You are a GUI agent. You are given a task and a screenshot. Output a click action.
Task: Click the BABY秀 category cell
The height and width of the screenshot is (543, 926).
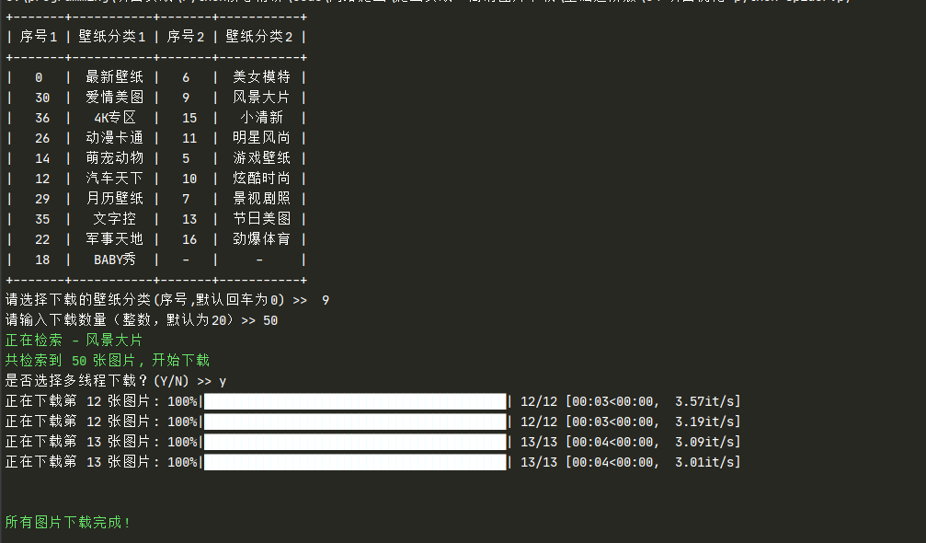(x=115, y=260)
